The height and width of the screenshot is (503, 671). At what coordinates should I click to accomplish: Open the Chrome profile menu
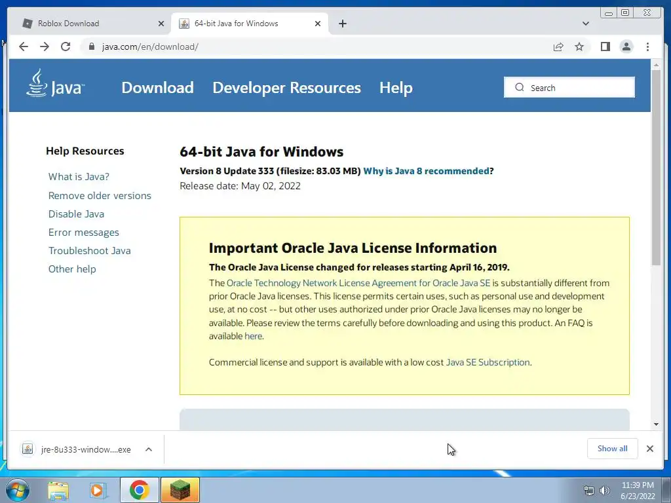coord(626,47)
